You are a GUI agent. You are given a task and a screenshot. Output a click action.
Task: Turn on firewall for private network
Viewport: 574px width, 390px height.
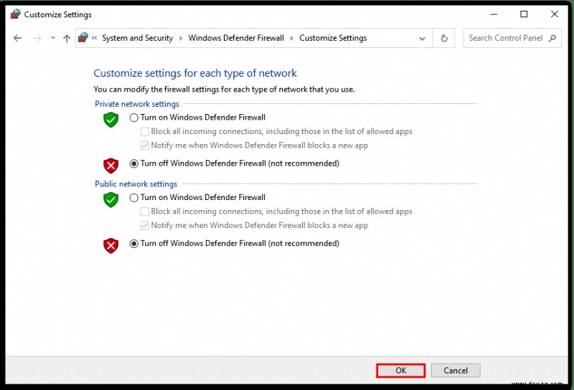point(134,118)
